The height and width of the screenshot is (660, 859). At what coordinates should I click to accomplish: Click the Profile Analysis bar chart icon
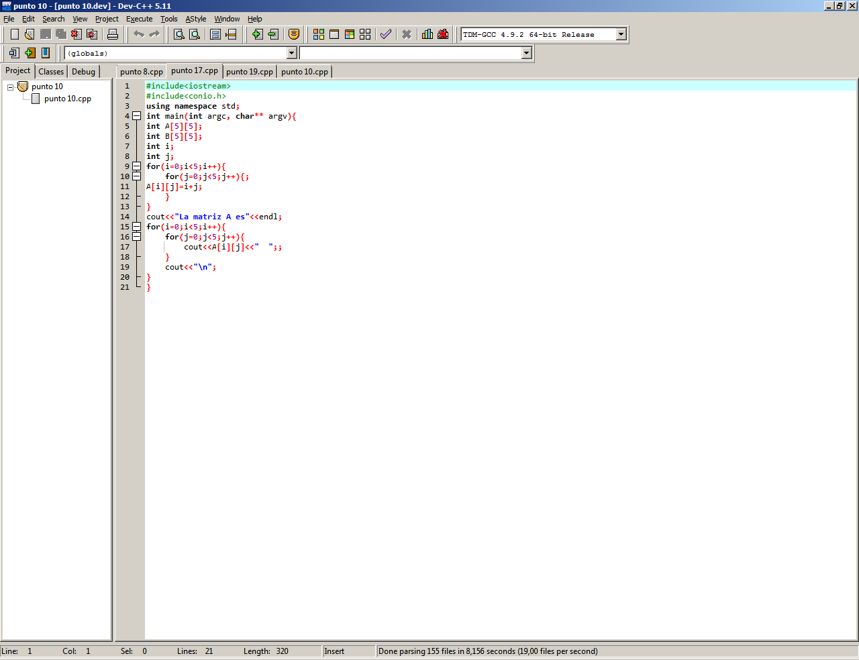tap(427, 34)
